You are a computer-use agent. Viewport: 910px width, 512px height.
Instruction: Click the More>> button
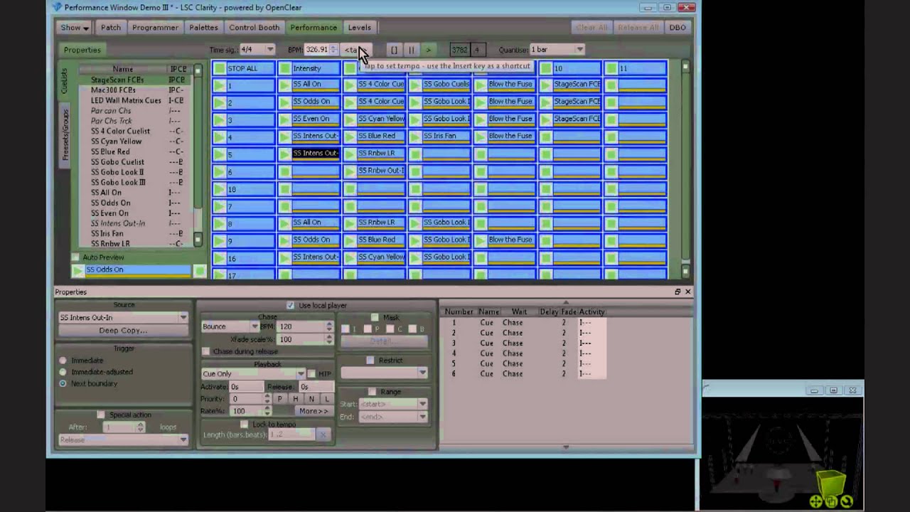click(x=313, y=411)
